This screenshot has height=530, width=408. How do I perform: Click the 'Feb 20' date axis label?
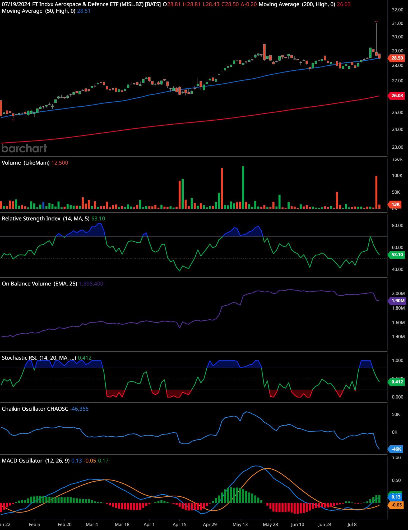pos(64,524)
